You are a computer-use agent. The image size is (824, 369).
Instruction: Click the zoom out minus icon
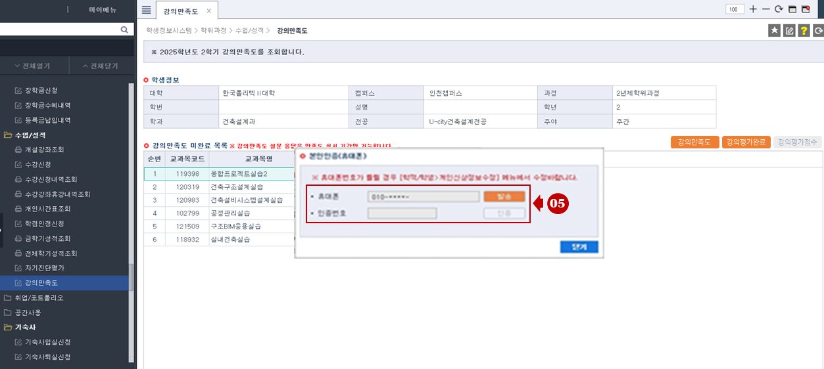click(x=765, y=9)
